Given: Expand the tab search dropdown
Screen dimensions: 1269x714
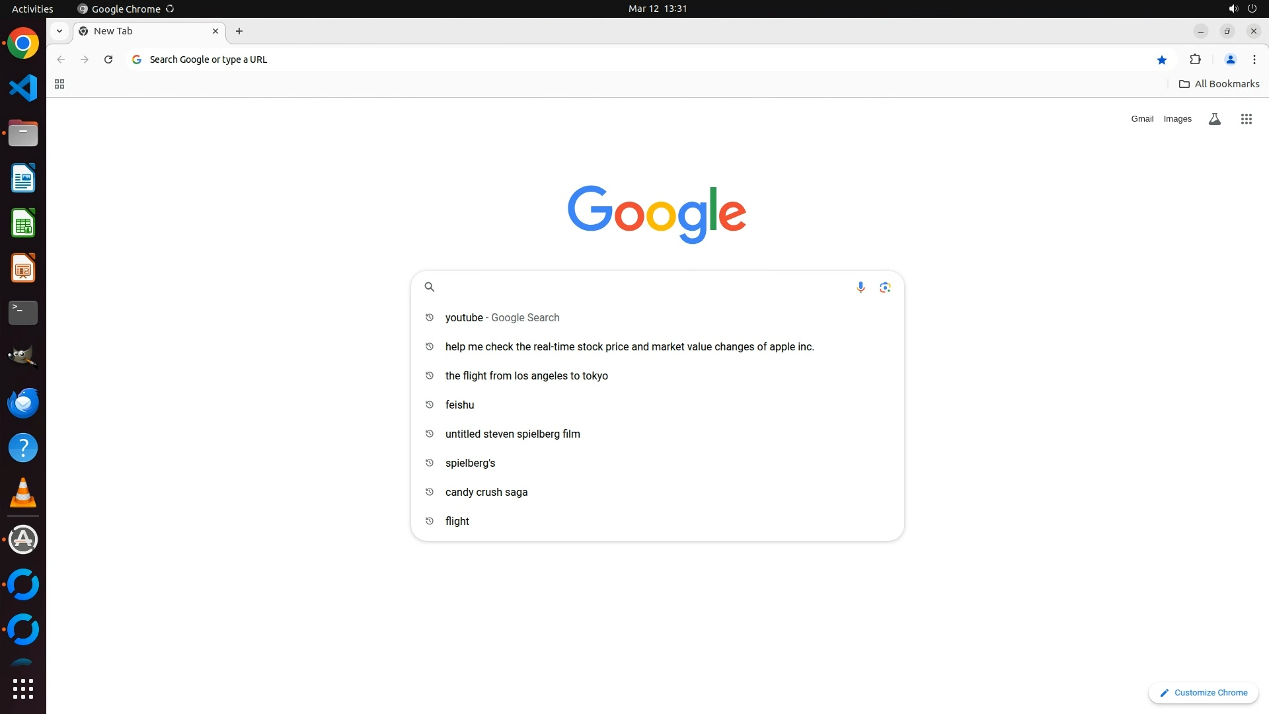Looking at the screenshot, I should (59, 31).
